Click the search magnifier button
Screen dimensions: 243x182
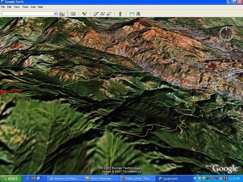point(62,14)
